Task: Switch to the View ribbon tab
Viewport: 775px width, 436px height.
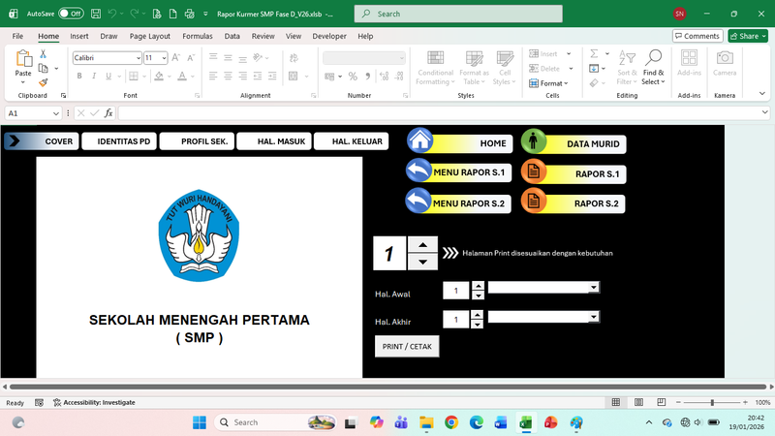Action: [294, 36]
